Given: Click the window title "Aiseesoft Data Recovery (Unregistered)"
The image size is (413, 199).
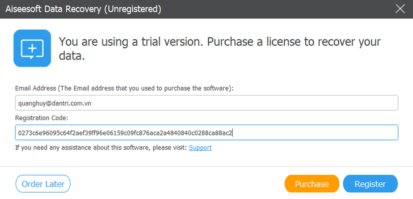Looking at the screenshot, I should pos(83,9).
